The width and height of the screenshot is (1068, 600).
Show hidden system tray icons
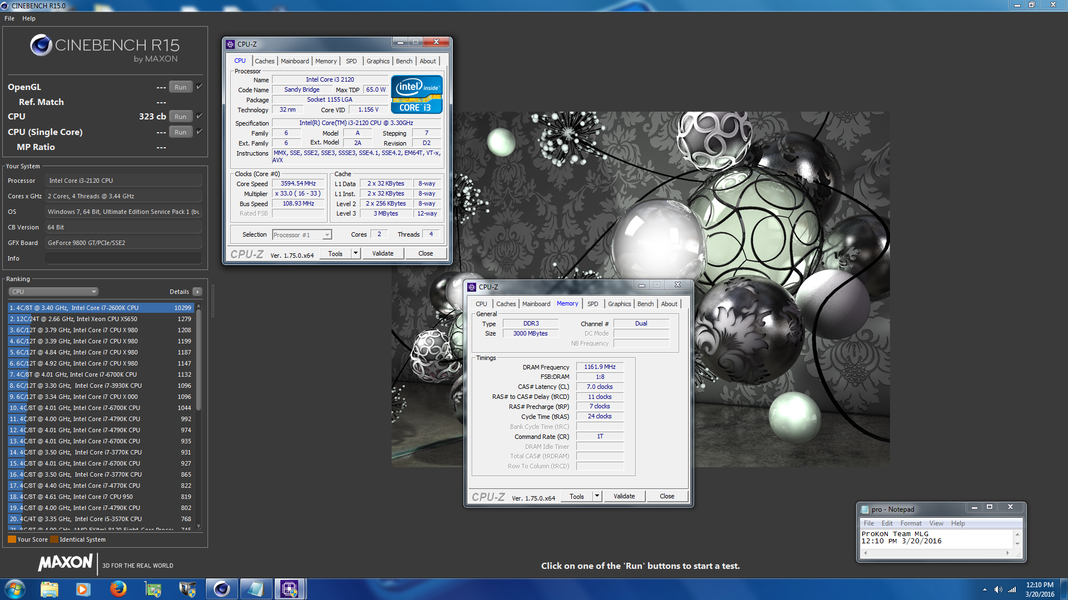(985, 589)
